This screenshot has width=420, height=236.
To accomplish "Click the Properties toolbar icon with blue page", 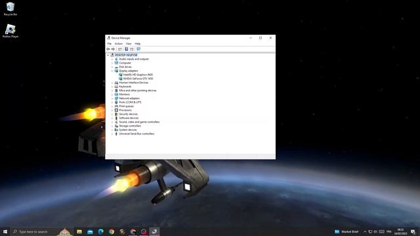I will tap(127, 49).
